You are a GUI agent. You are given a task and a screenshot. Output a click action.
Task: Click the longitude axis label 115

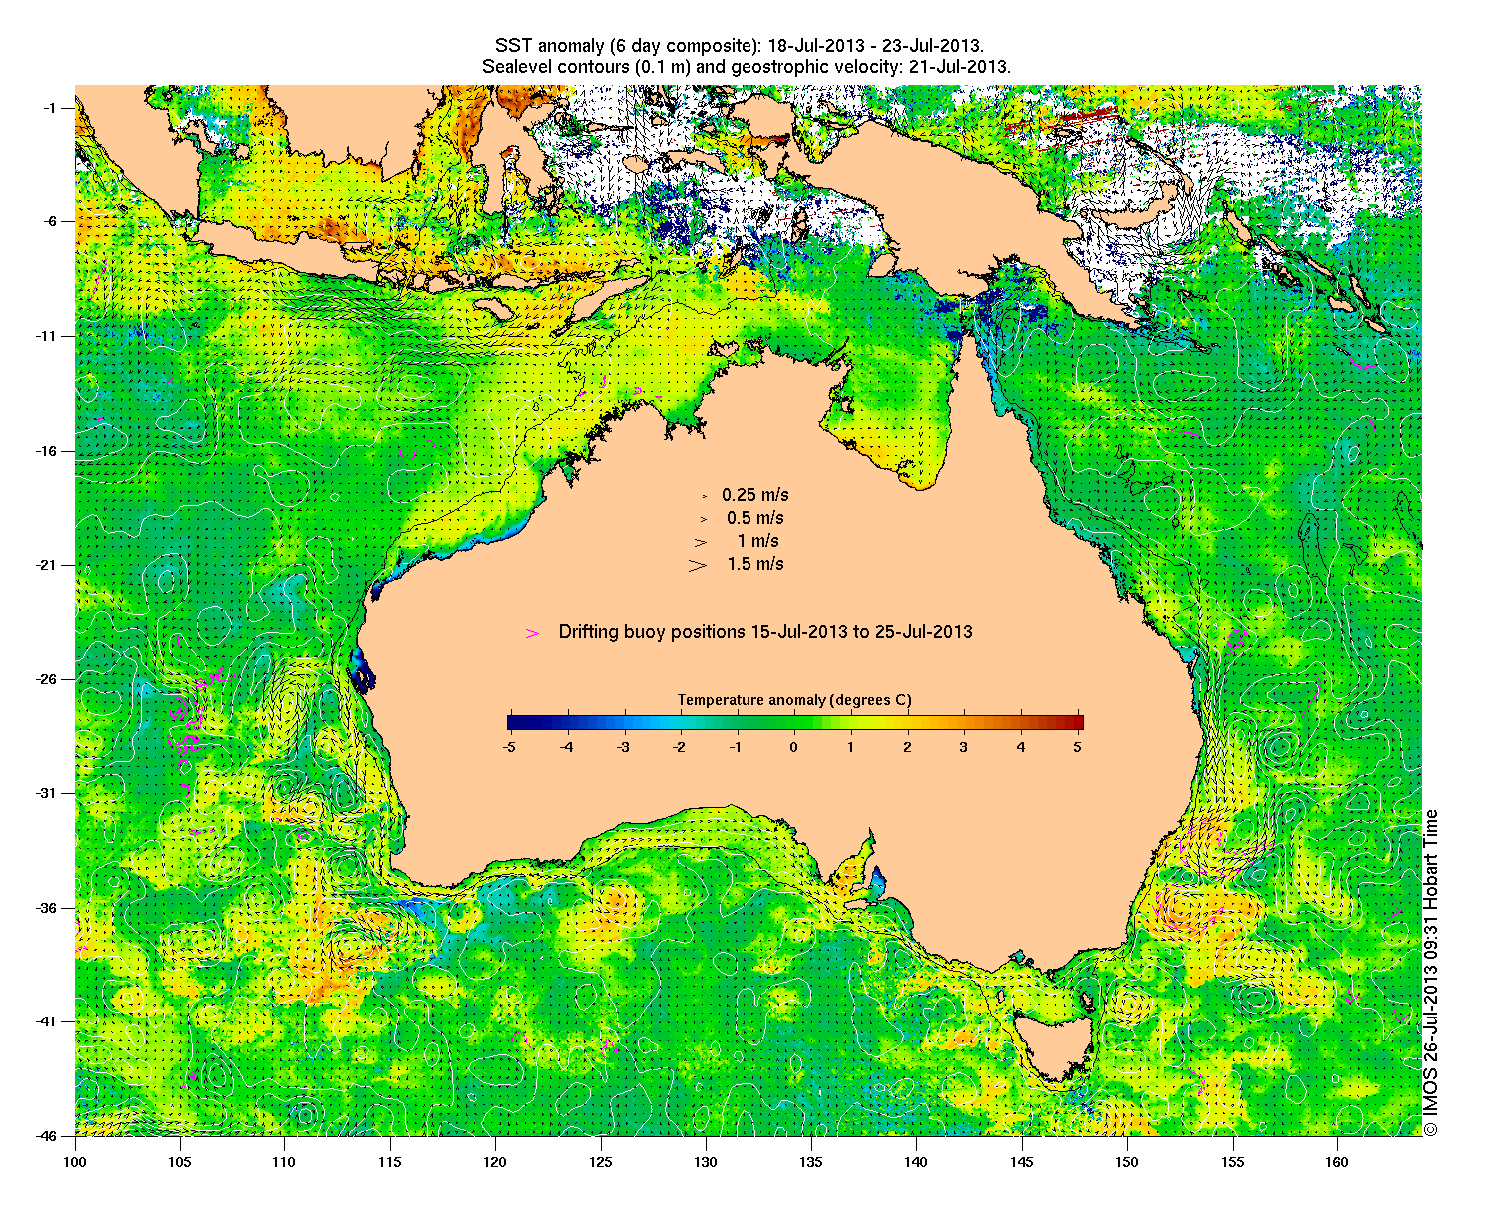(390, 1162)
